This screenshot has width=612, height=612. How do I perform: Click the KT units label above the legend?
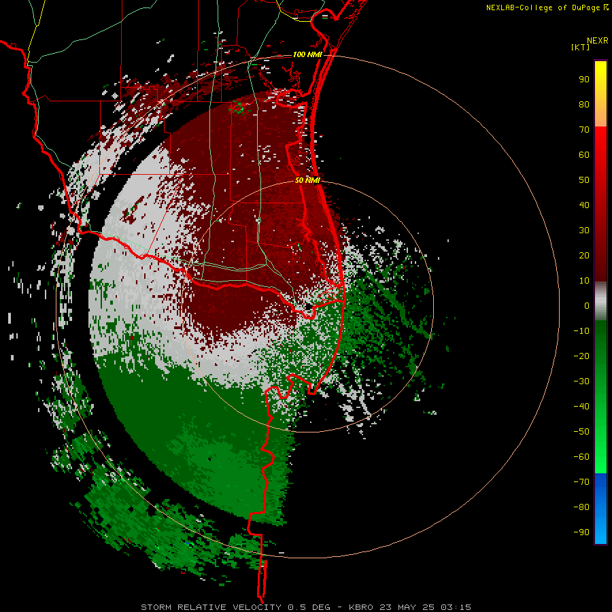pos(581,47)
